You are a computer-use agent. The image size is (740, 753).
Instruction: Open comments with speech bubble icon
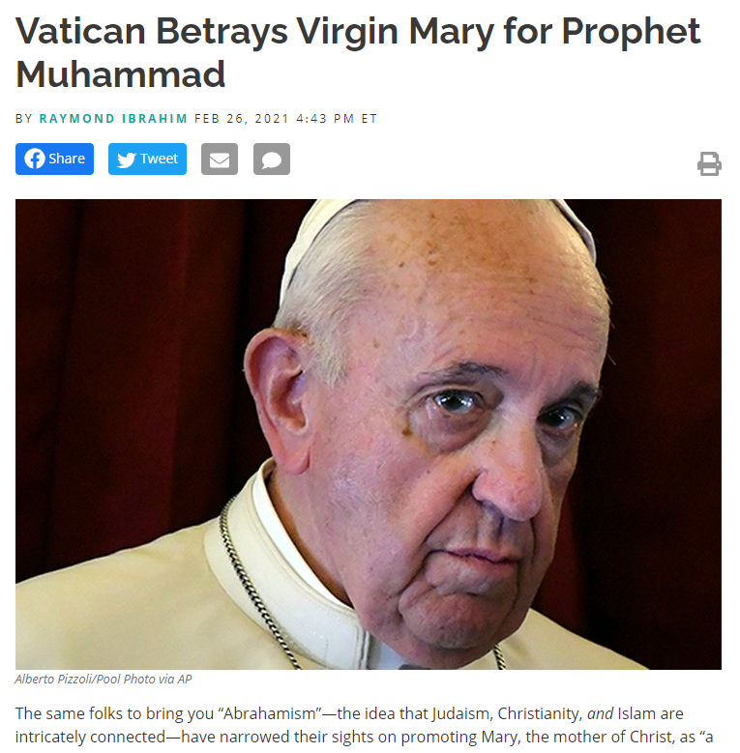pyautogui.click(x=272, y=159)
